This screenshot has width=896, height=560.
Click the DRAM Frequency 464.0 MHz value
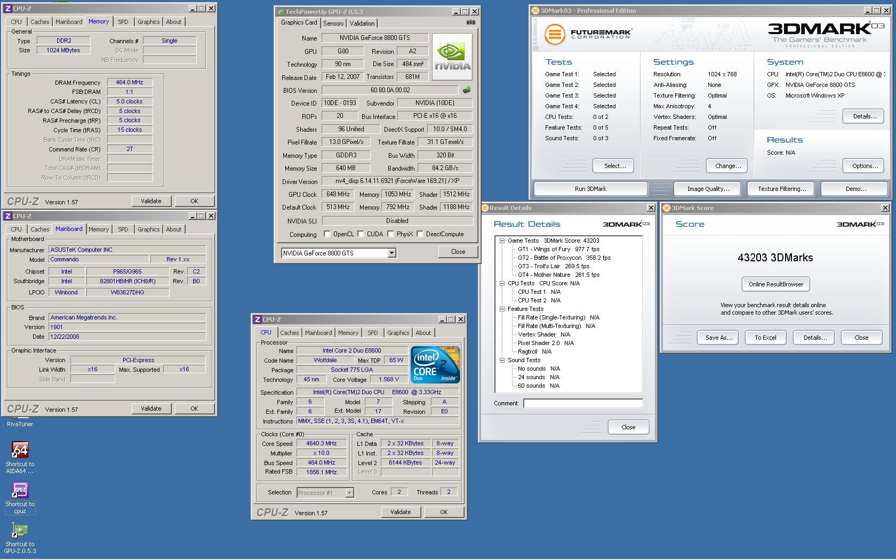[x=130, y=83]
